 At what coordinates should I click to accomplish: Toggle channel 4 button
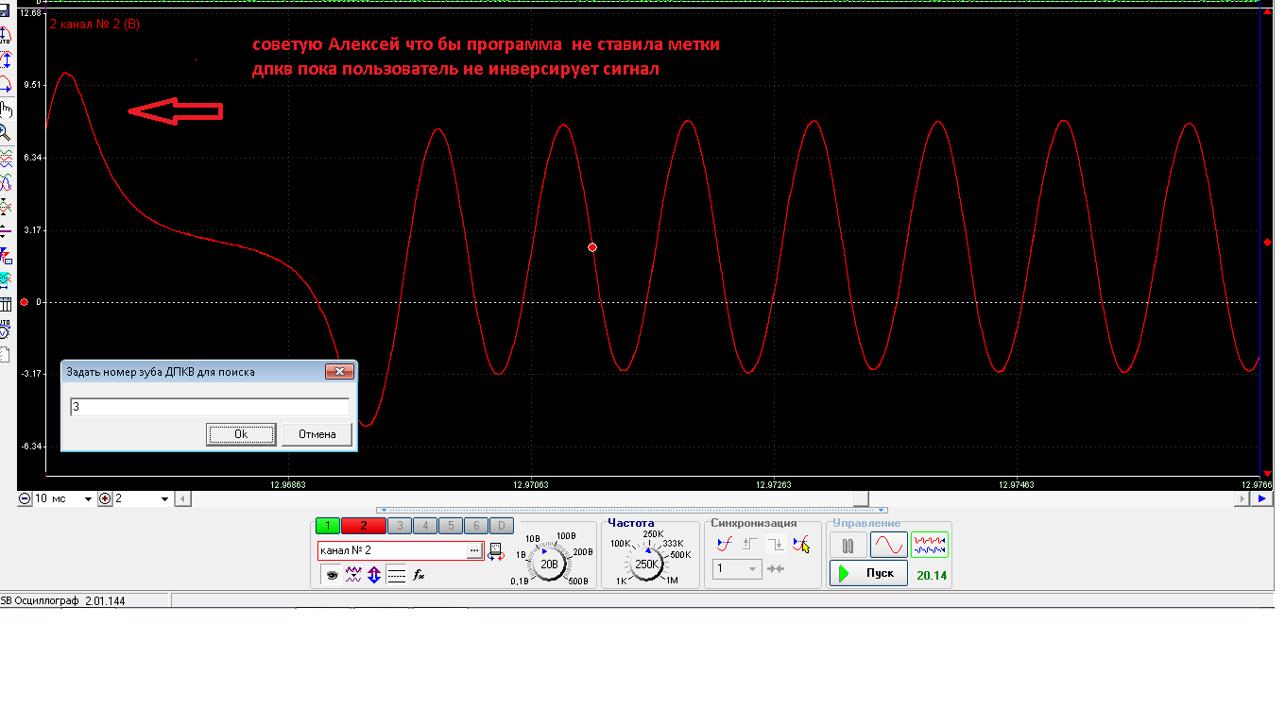coord(425,526)
